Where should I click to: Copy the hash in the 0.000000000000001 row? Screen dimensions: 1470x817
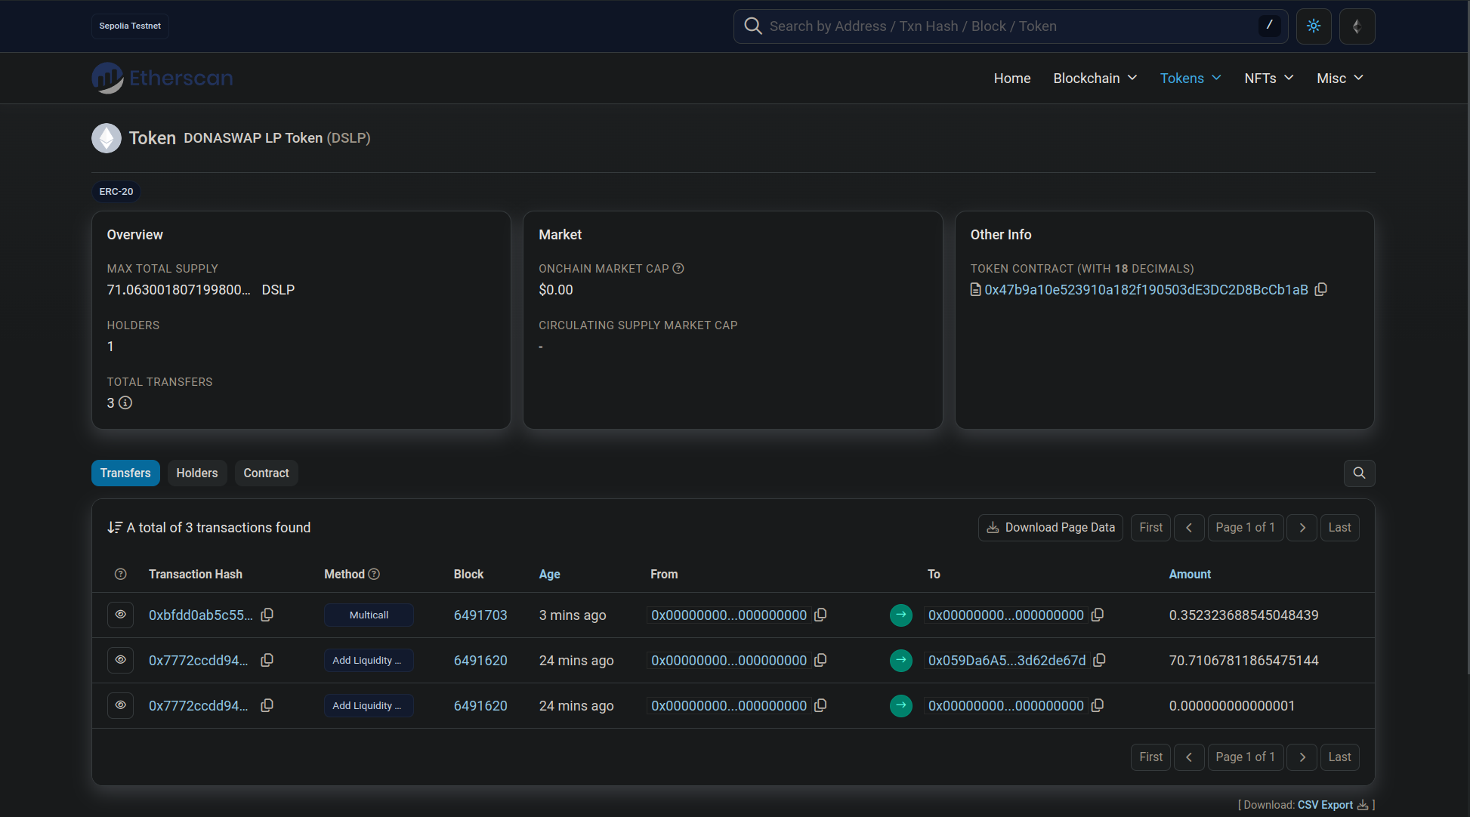tap(267, 706)
